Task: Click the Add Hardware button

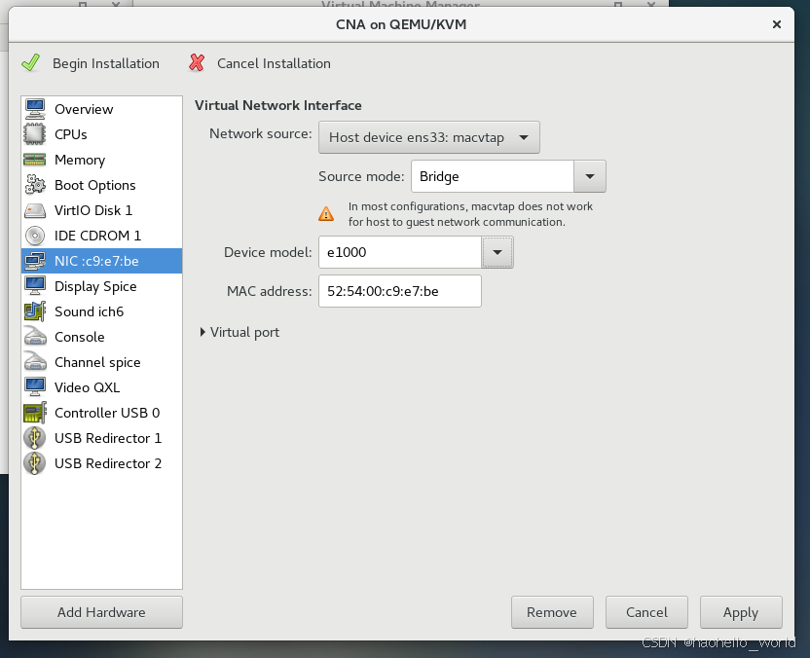Action: (x=102, y=612)
